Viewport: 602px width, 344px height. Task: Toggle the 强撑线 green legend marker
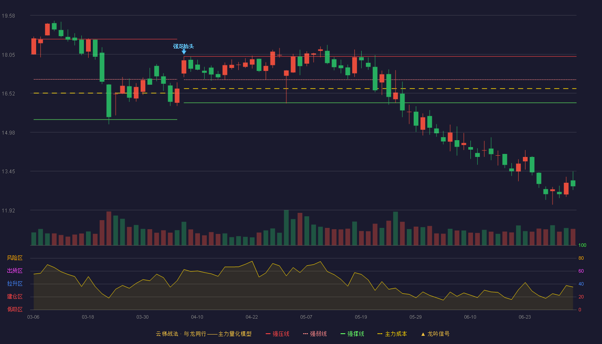point(343,334)
